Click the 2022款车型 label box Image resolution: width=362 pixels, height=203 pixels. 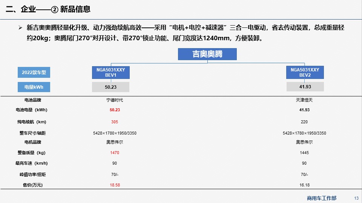tap(34, 73)
